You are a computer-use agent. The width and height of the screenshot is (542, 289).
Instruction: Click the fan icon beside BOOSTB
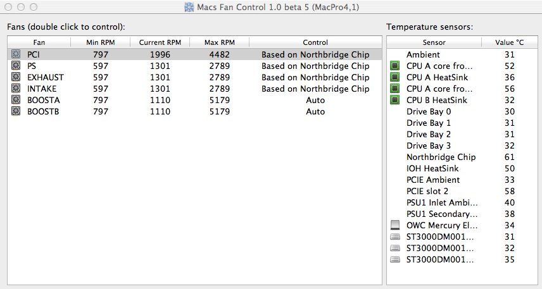(16, 111)
